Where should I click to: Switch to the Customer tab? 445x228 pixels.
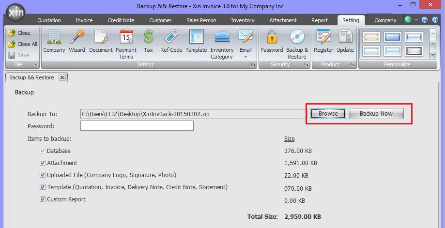tap(160, 20)
